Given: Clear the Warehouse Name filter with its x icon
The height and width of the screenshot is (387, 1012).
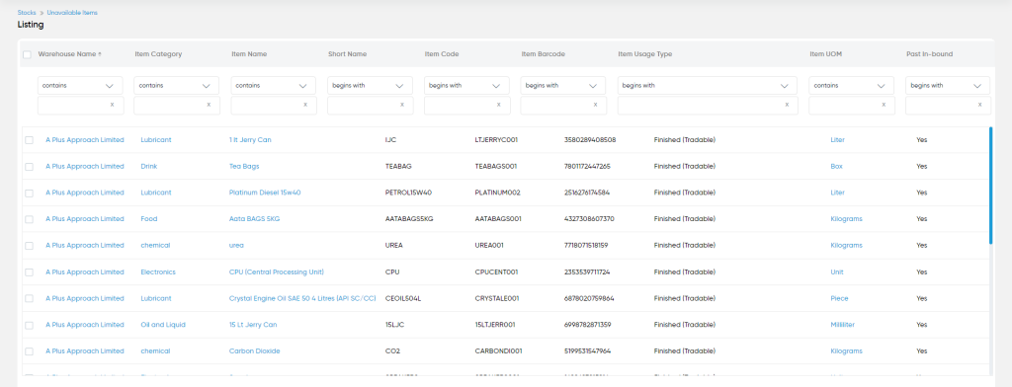Looking at the screenshot, I should coord(112,105).
